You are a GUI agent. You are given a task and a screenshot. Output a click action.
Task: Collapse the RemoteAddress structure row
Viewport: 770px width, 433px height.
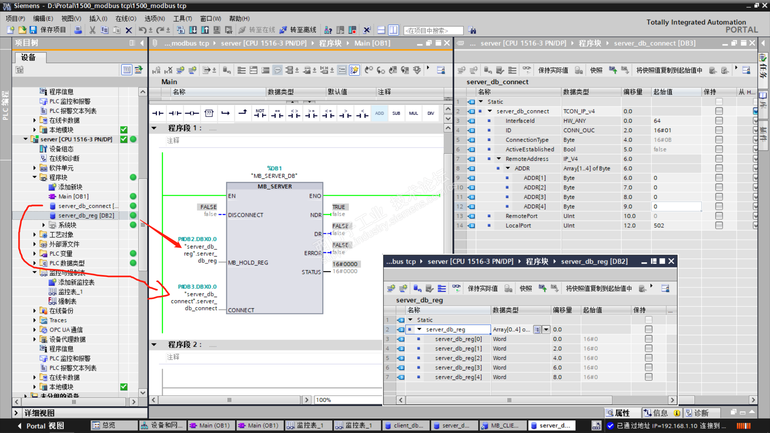point(498,159)
